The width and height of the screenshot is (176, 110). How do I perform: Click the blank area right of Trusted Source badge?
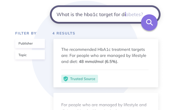(x=124, y=79)
